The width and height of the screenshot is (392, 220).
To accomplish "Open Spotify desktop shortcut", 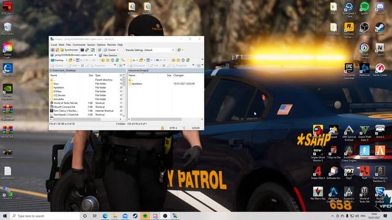I will point(364,8).
